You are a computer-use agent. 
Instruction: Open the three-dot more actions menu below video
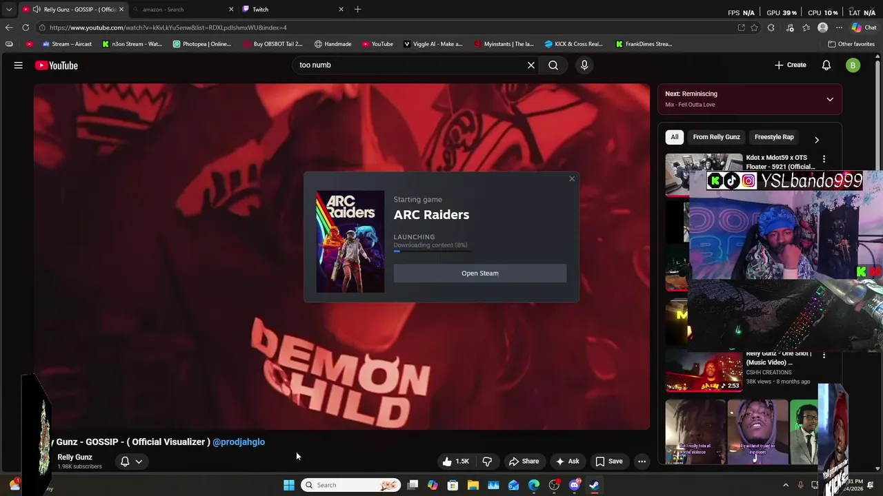[642, 462]
